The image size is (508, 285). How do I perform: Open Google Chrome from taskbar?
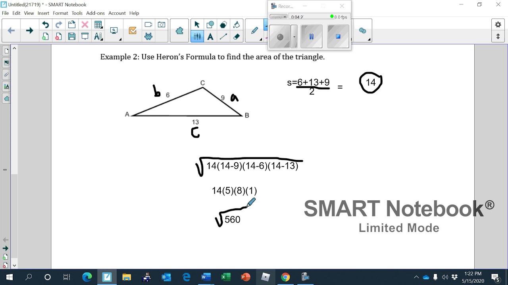pos(285,277)
